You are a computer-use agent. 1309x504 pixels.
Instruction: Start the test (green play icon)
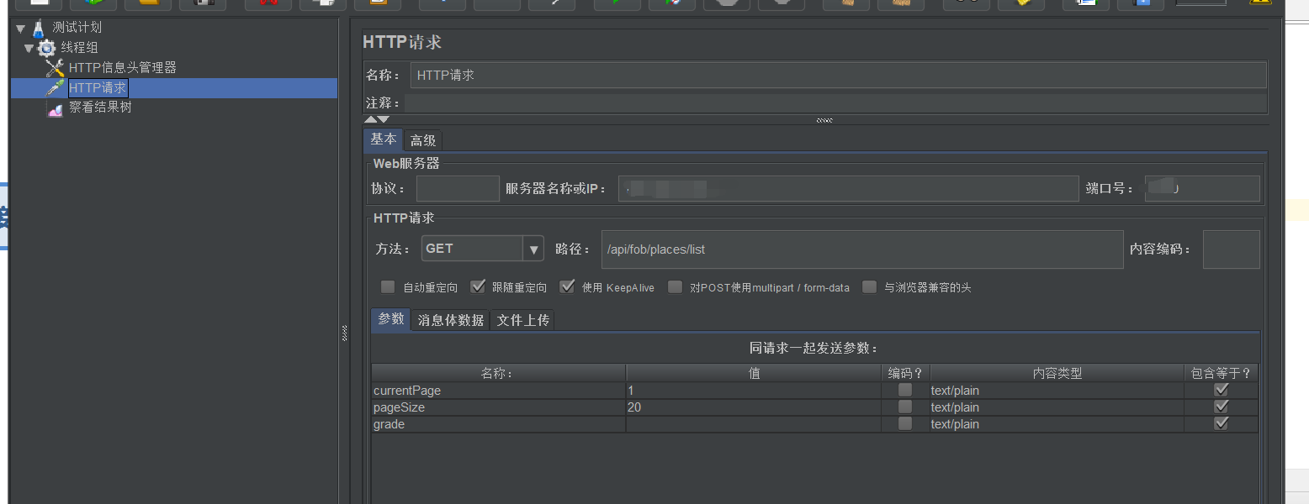pyautogui.click(x=617, y=3)
